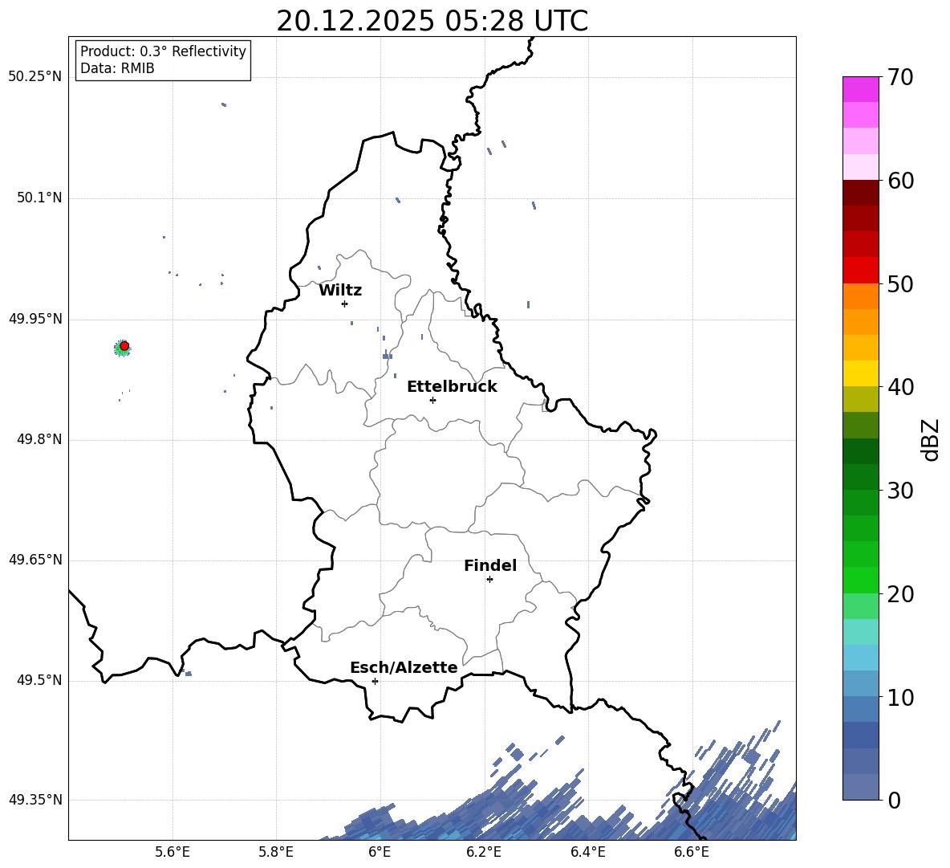Image resolution: width=950 pixels, height=868 pixels.
Task: Pick the orange swatch just below 50
Action: [x=860, y=296]
